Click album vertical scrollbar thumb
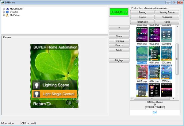 177,59
